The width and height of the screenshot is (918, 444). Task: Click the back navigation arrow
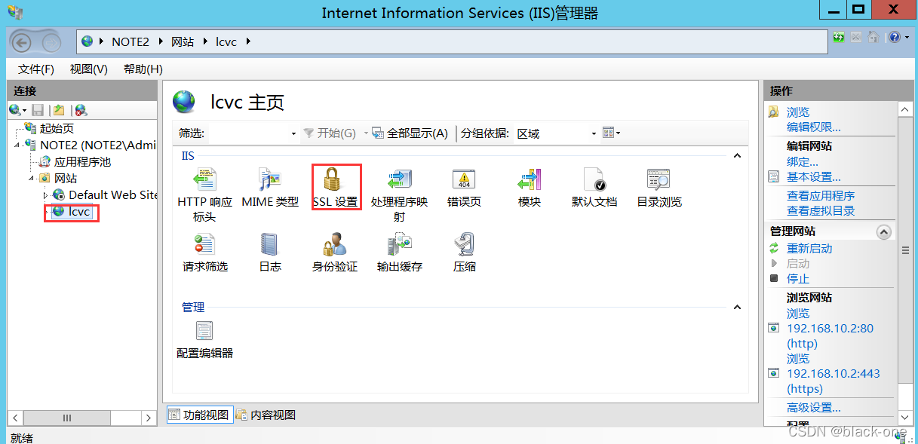click(21, 42)
